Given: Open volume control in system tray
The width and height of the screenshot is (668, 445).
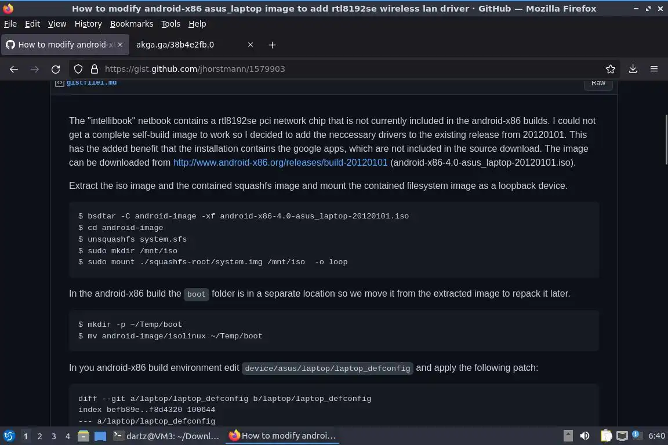Looking at the screenshot, I should (584, 436).
